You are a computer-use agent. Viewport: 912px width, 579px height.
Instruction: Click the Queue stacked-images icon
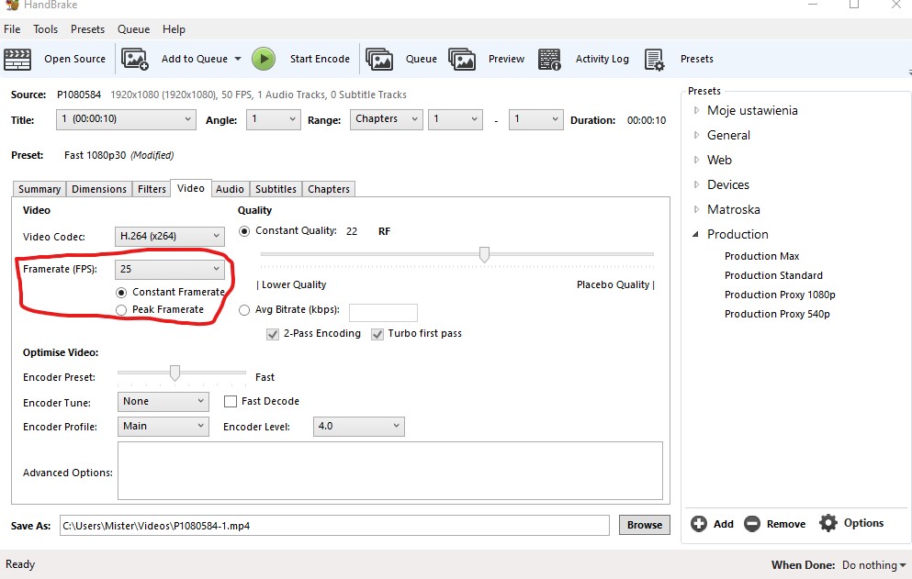pos(379,60)
